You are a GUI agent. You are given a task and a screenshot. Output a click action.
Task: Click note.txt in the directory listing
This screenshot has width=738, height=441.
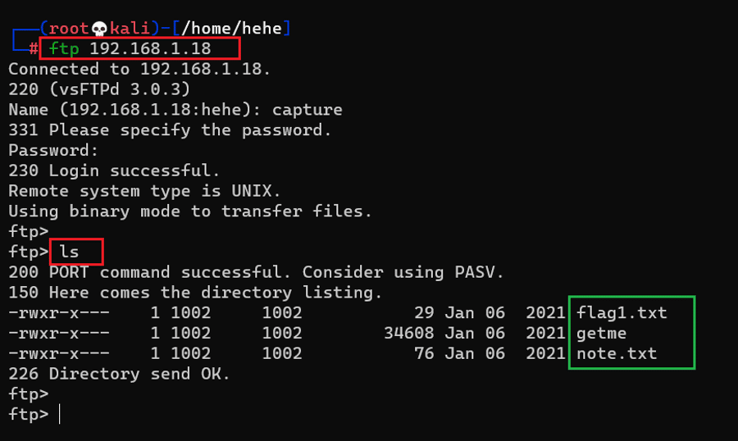617,353
